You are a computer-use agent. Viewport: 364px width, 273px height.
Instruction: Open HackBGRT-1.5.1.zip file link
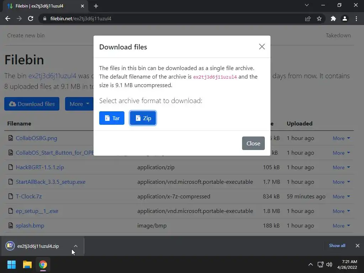40,167
